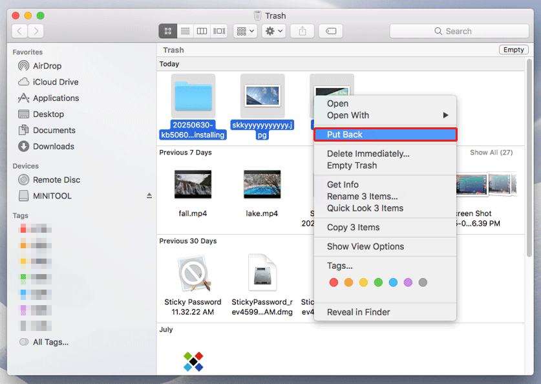Apply the red tag color

(334, 283)
